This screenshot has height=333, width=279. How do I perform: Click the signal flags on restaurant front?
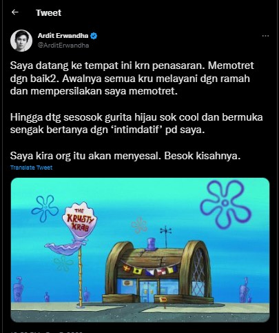tap(150, 270)
